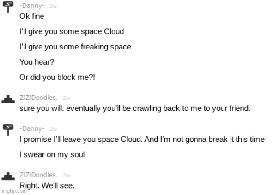Open ZiZiDoodles. profile from first reply username
The image size is (273, 195).
click(x=38, y=97)
